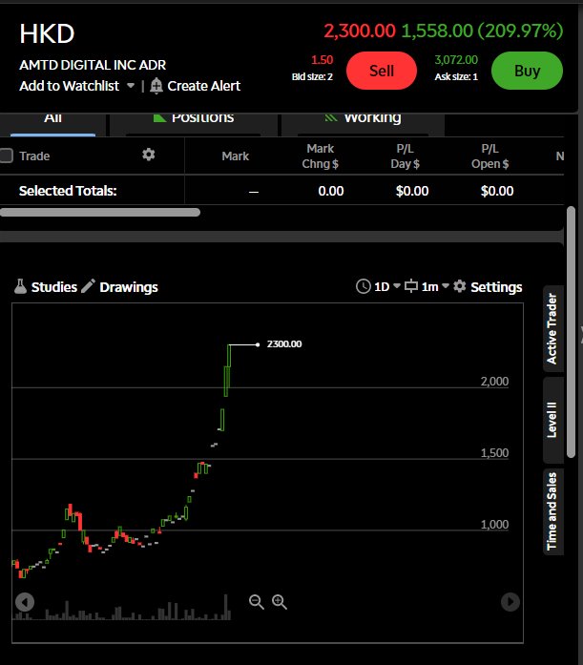Zoom in the chart with magnifier plus
583x665 pixels.
pyautogui.click(x=280, y=602)
